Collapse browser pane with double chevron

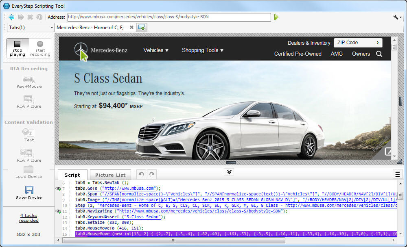tap(229, 172)
